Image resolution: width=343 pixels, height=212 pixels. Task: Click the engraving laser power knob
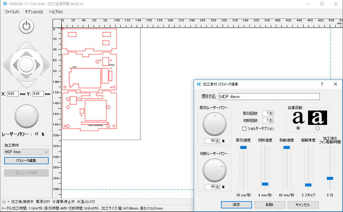[214, 124]
